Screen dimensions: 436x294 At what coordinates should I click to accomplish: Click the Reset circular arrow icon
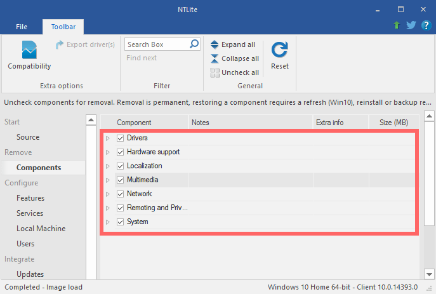[279, 50]
